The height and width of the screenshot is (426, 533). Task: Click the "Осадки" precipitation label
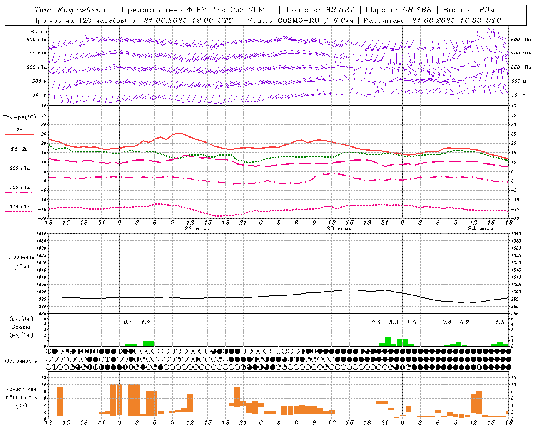pos(22,327)
